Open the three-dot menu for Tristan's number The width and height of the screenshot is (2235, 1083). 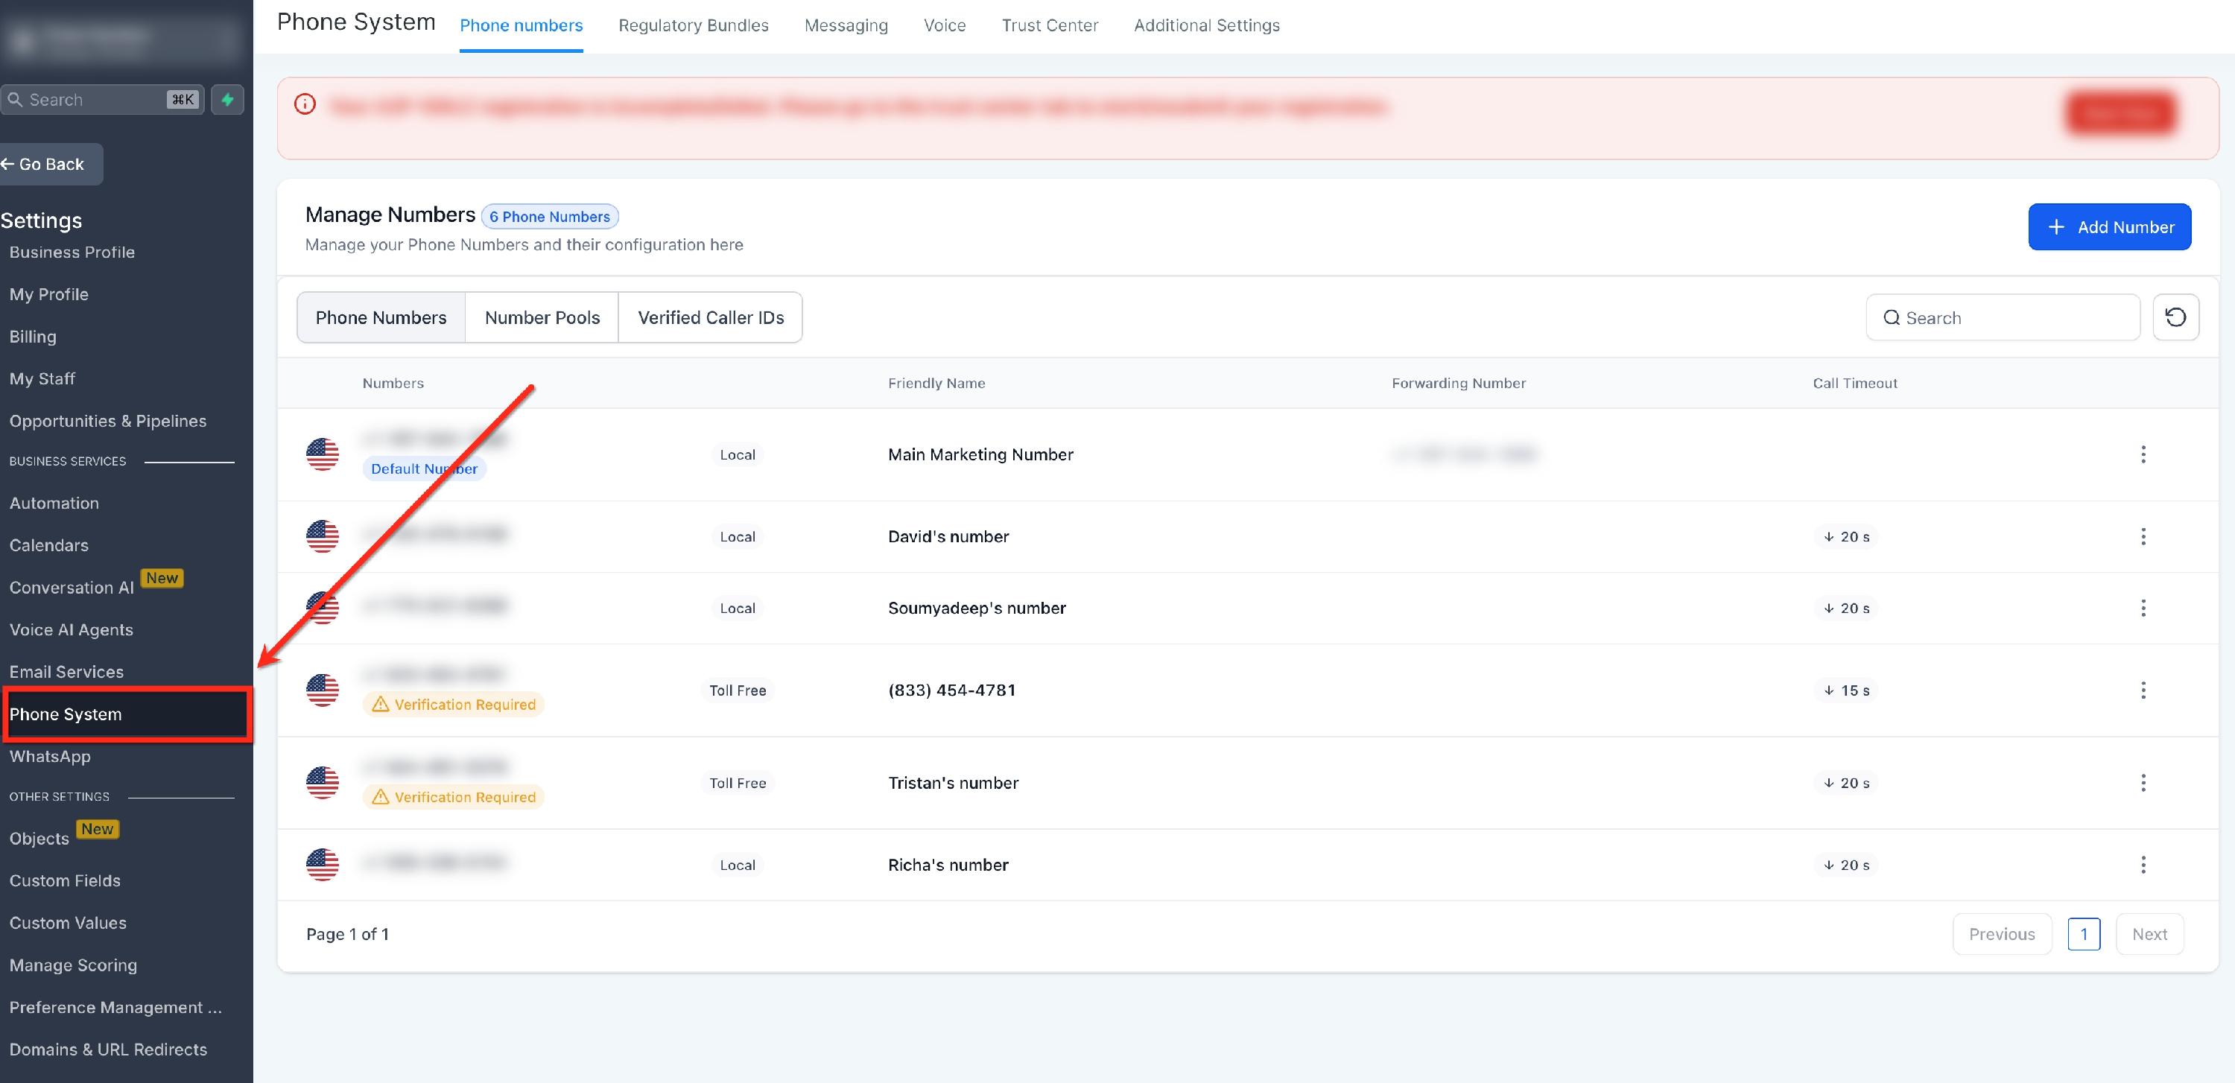(x=2143, y=783)
